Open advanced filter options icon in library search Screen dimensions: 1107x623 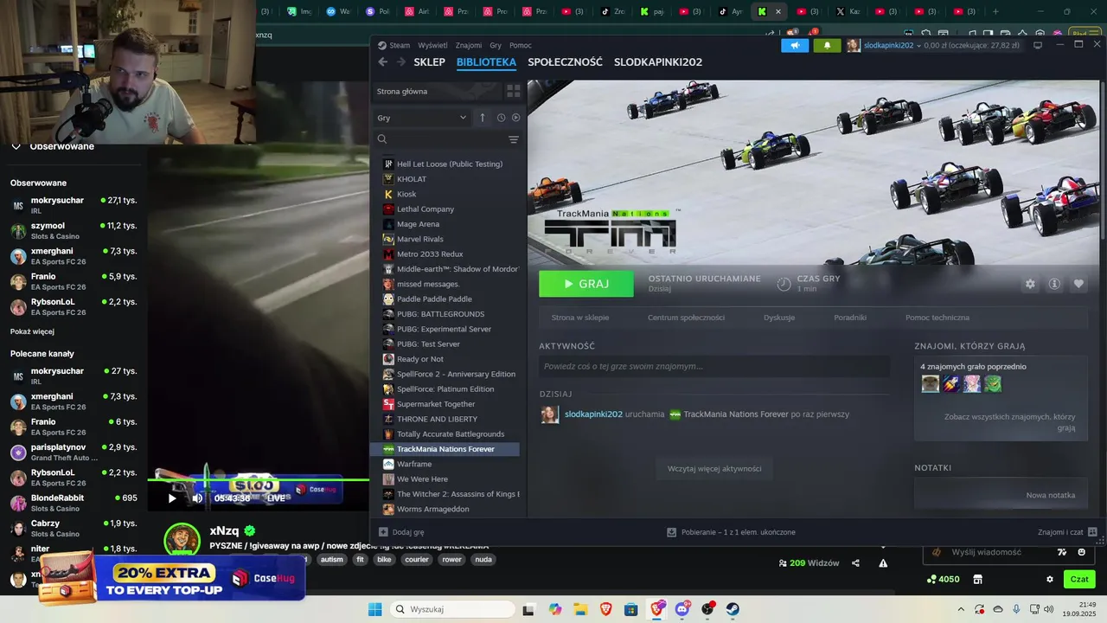[514, 139]
